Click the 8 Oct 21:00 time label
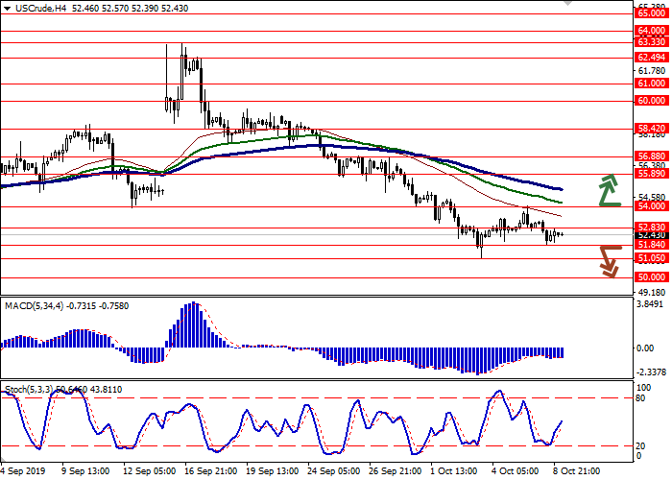The height and width of the screenshot is (480, 672). [580, 472]
